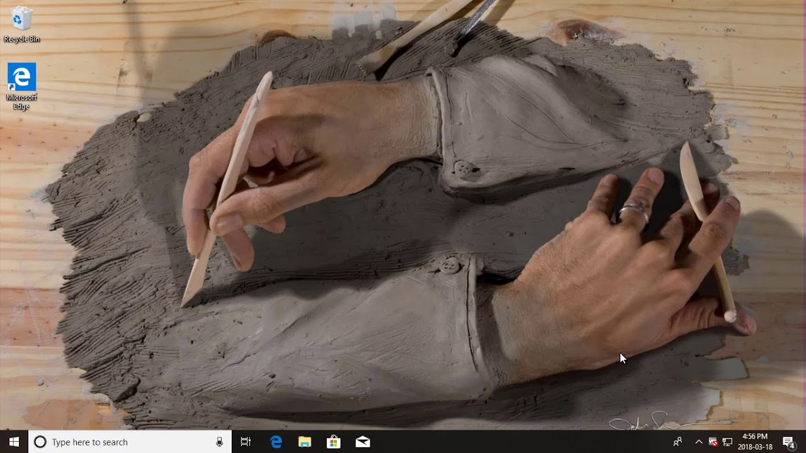Image resolution: width=806 pixels, height=453 pixels.
Task: Open File Explorer from taskbar
Action: point(305,442)
